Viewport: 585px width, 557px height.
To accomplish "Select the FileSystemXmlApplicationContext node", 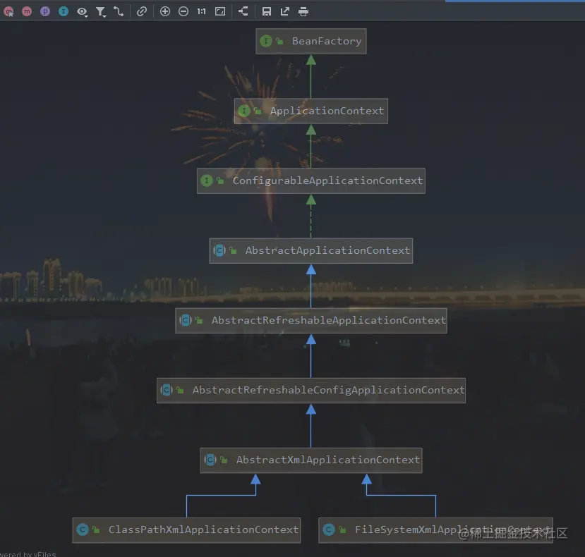I will pos(436,530).
